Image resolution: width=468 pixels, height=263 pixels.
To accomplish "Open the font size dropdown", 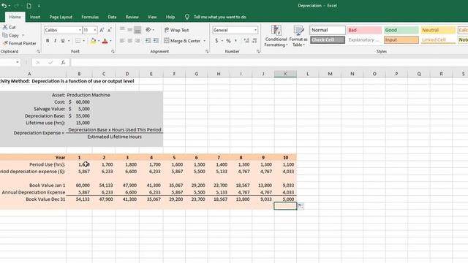I will pyautogui.click(x=95, y=30).
